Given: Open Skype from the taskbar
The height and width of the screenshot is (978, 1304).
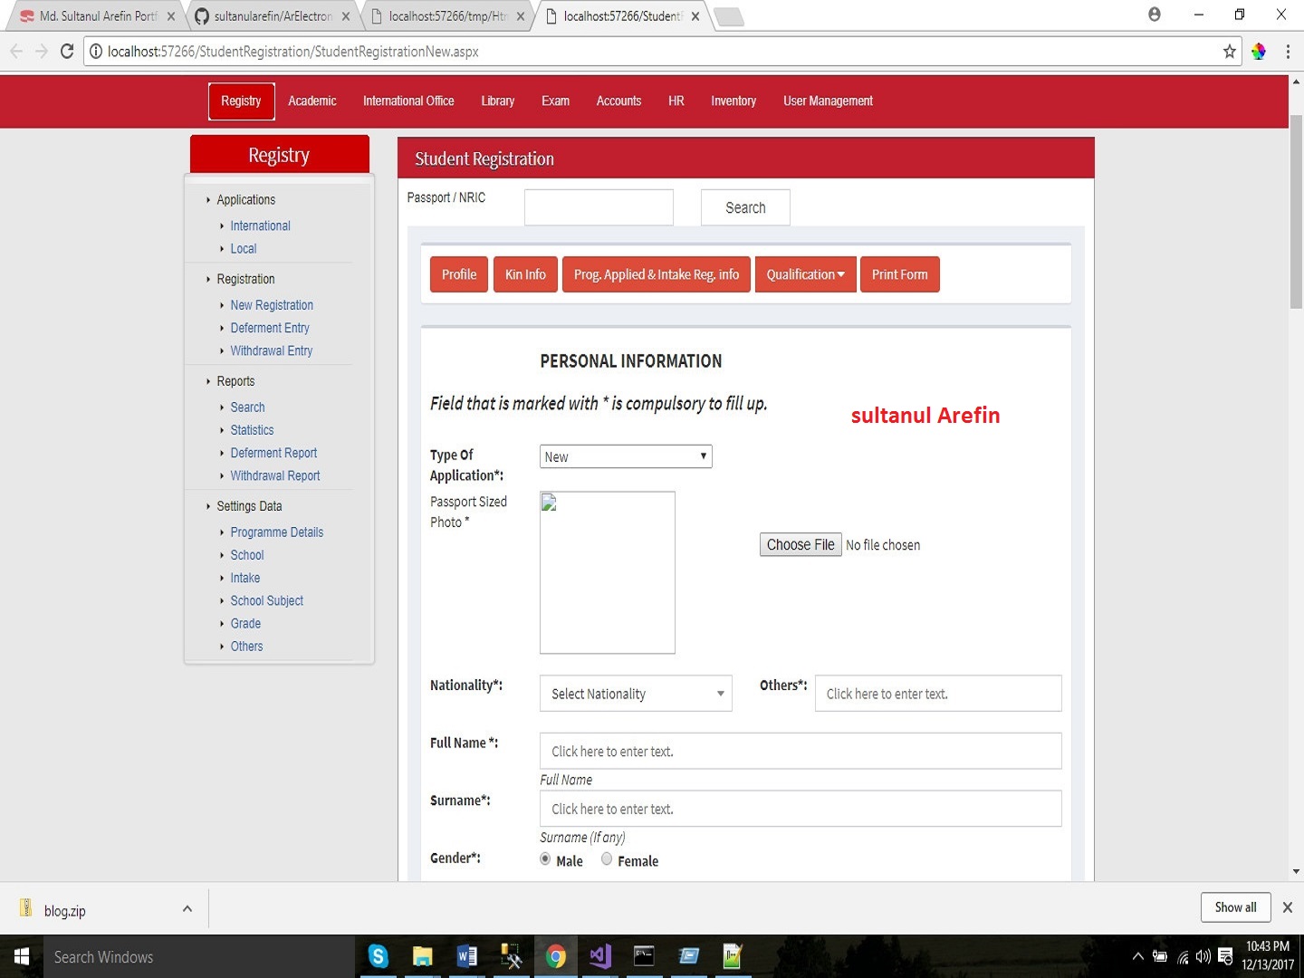Looking at the screenshot, I should tap(379, 956).
